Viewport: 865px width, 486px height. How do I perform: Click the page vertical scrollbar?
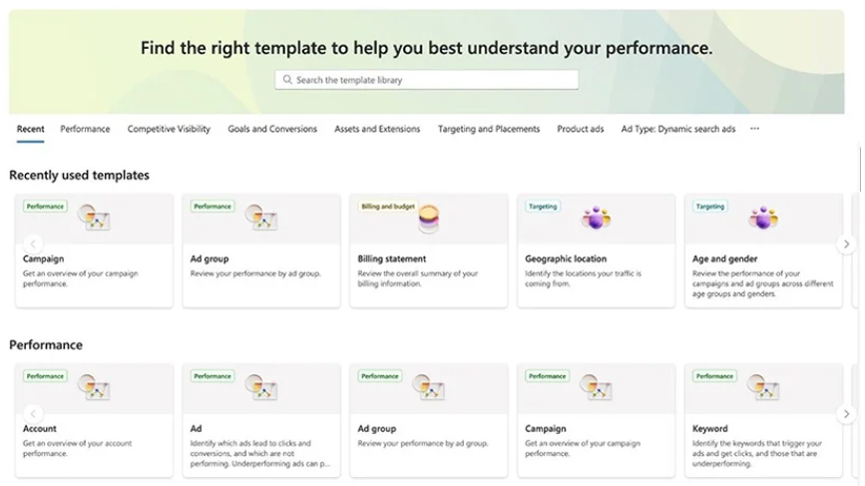point(860,169)
